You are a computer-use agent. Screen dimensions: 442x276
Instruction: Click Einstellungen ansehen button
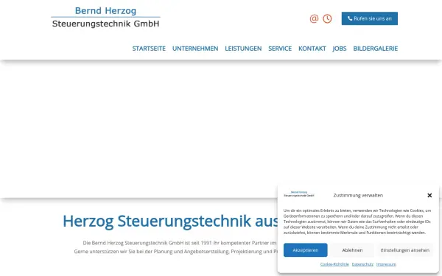click(x=405, y=250)
